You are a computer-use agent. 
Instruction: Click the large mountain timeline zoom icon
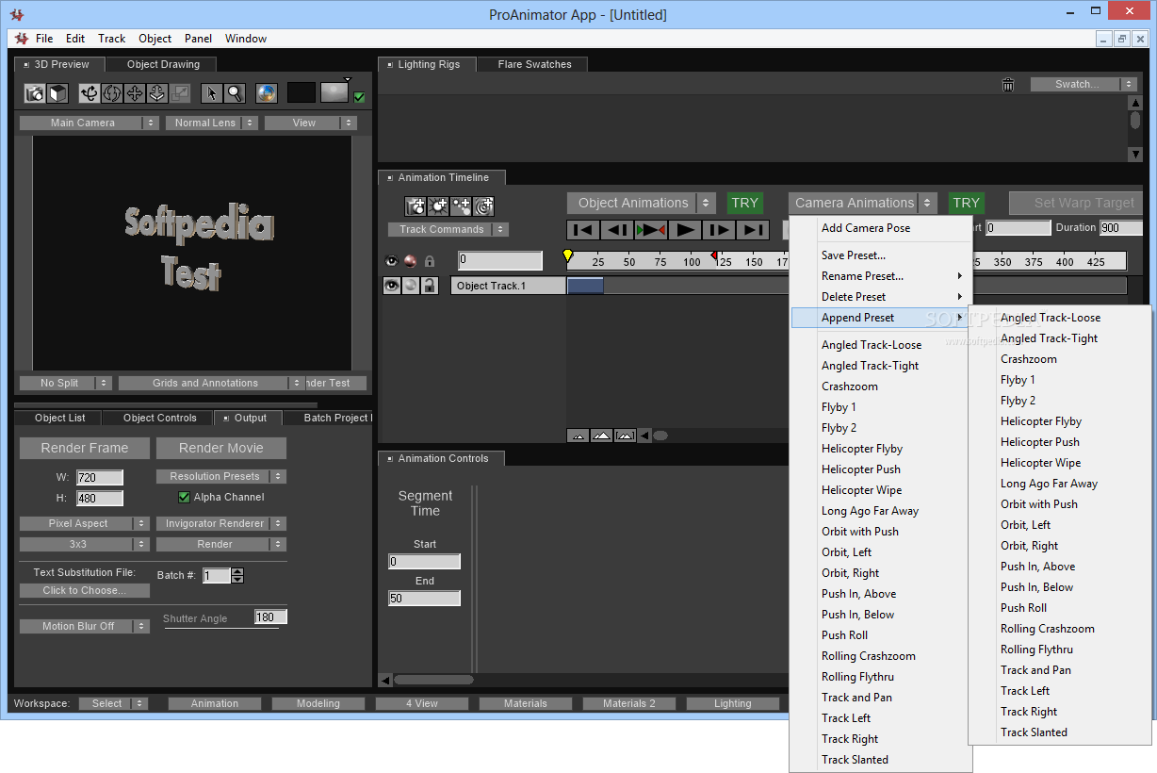coord(625,436)
